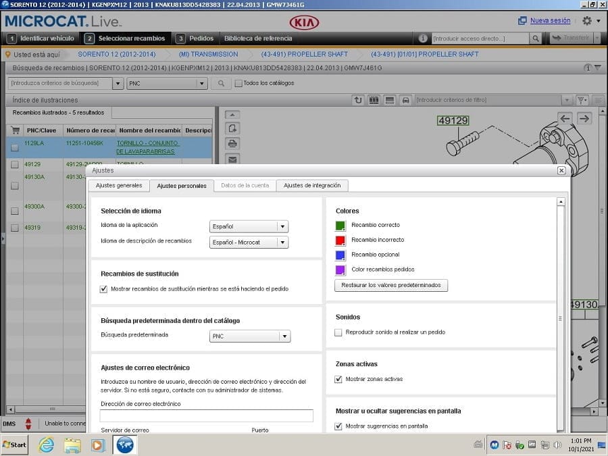Switch to filmstrip illustration view icon
Screen dimensions: 608x456
point(374,100)
